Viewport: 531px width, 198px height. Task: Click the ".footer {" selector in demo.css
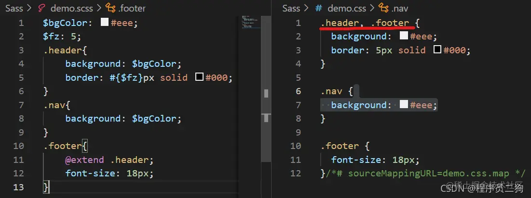click(345, 146)
